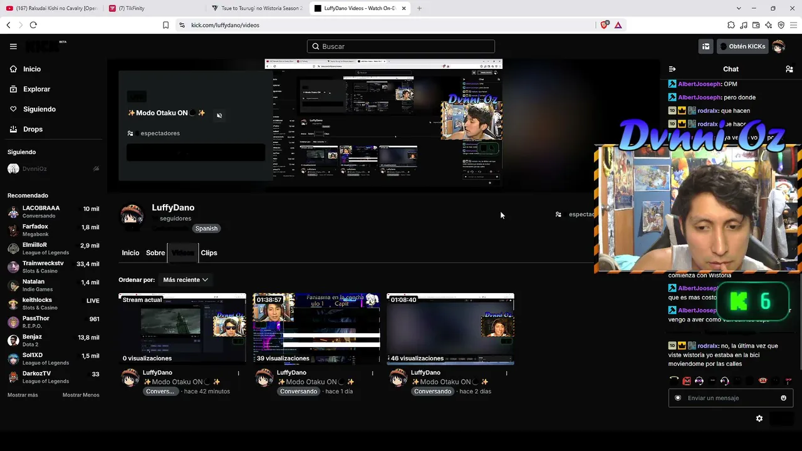Open the Kick hamburger menu
The image size is (802, 451).
pos(13,46)
